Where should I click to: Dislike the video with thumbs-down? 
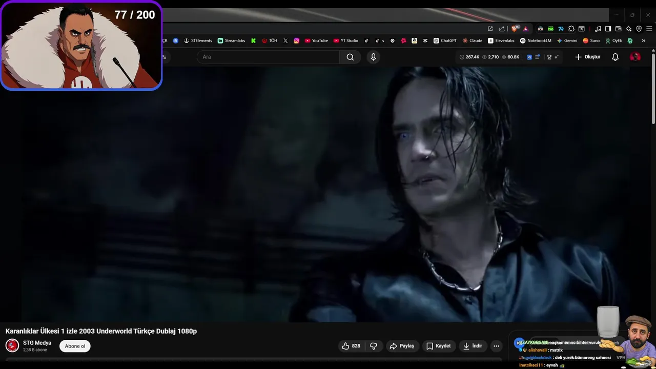coord(374,346)
